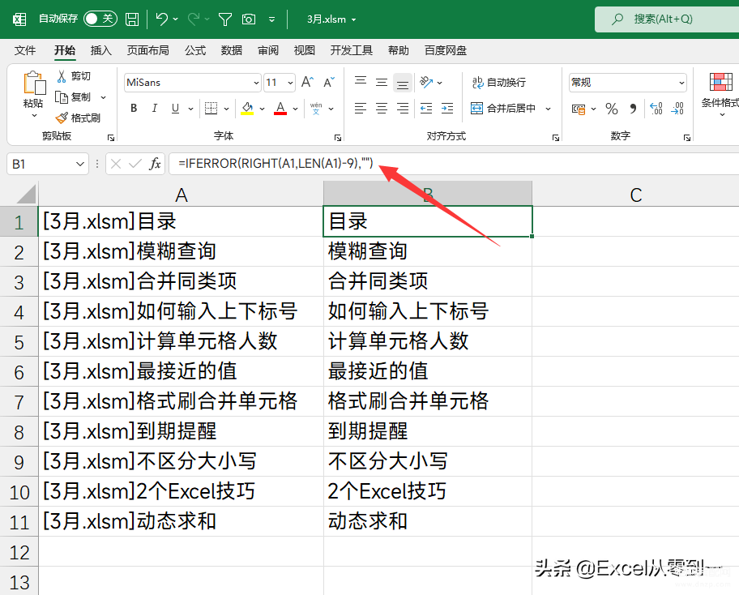739x595 pixels.
Task: Click the Borders icon
Action: pos(211,109)
